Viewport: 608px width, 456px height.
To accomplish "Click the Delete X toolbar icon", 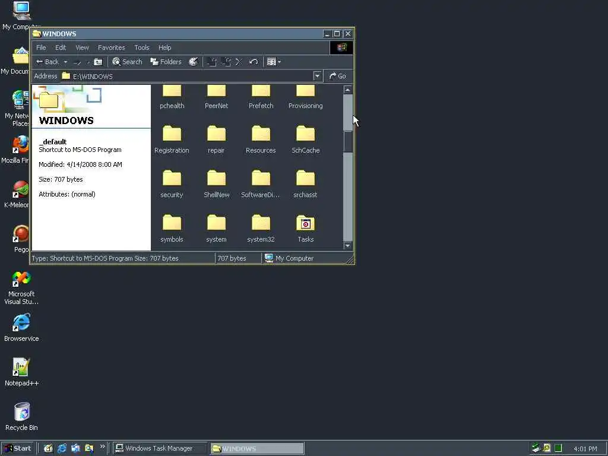I will tap(239, 62).
